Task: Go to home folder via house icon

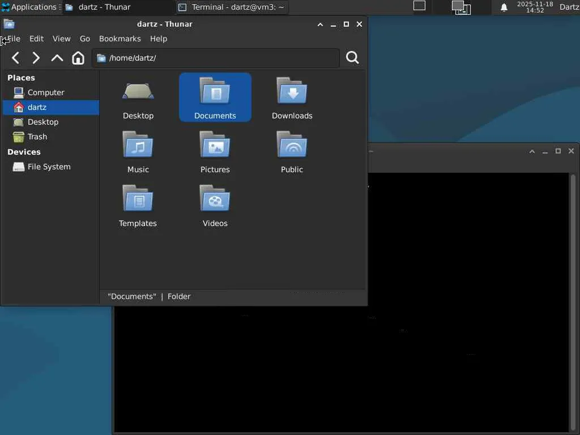Action: point(78,58)
